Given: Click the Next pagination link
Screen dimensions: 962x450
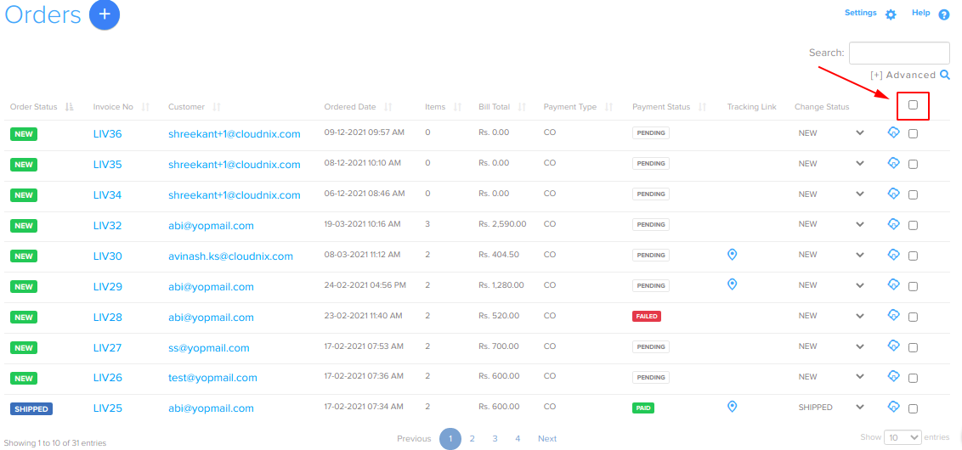Looking at the screenshot, I should click(547, 438).
